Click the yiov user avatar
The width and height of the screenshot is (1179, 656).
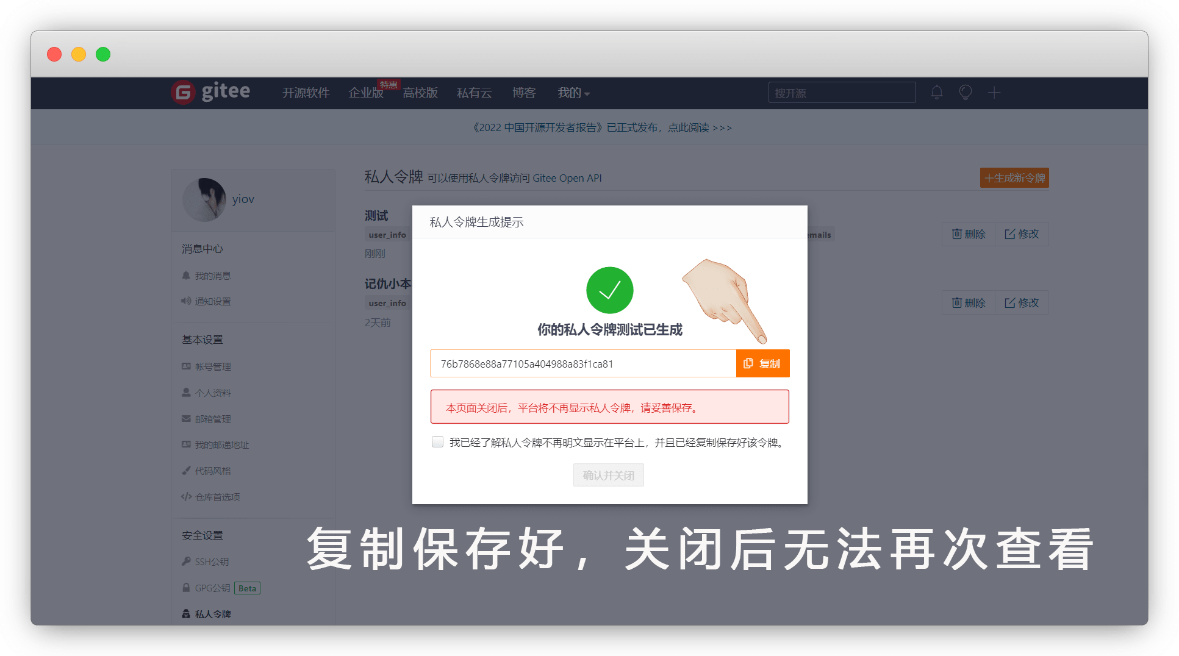tap(204, 199)
